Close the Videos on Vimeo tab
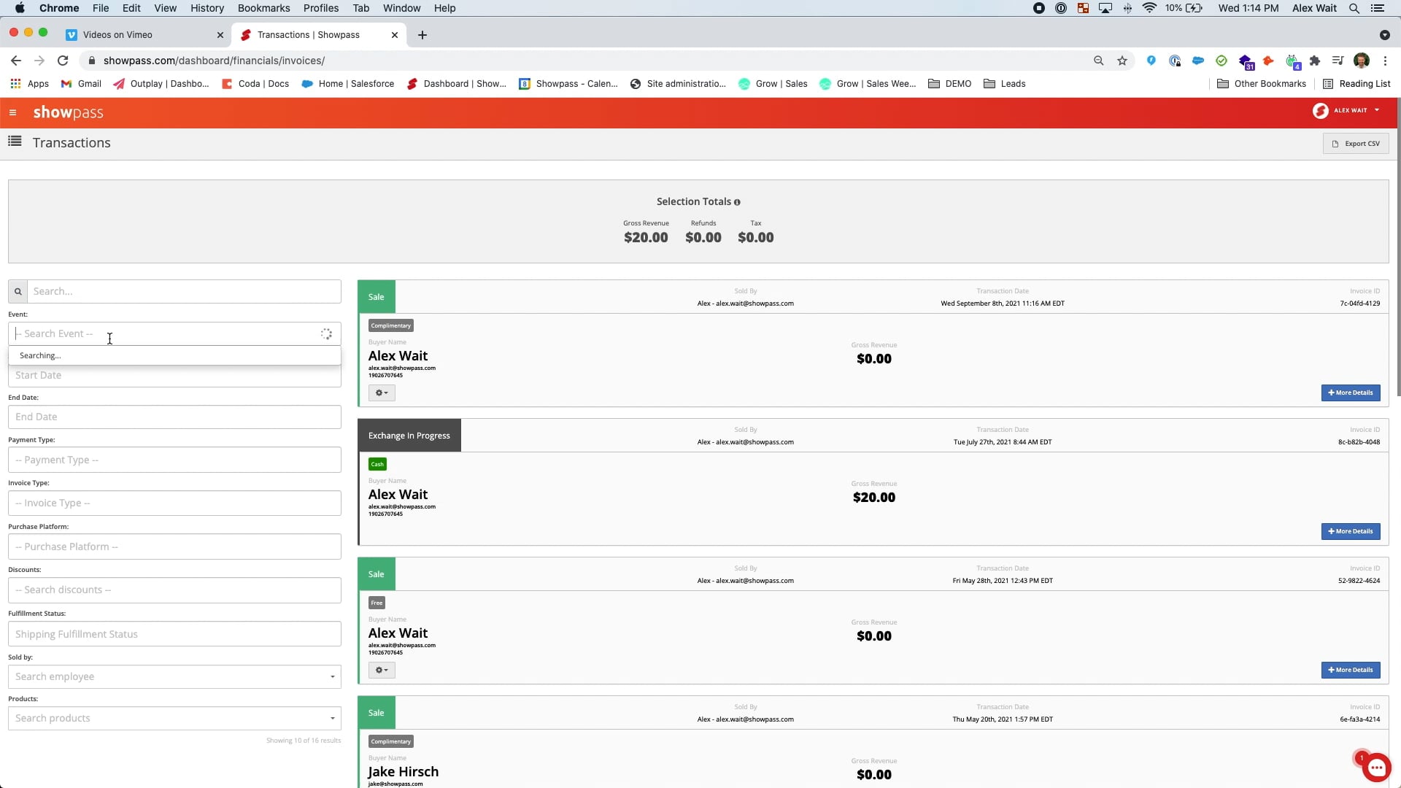This screenshot has width=1401, height=788. click(220, 35)
